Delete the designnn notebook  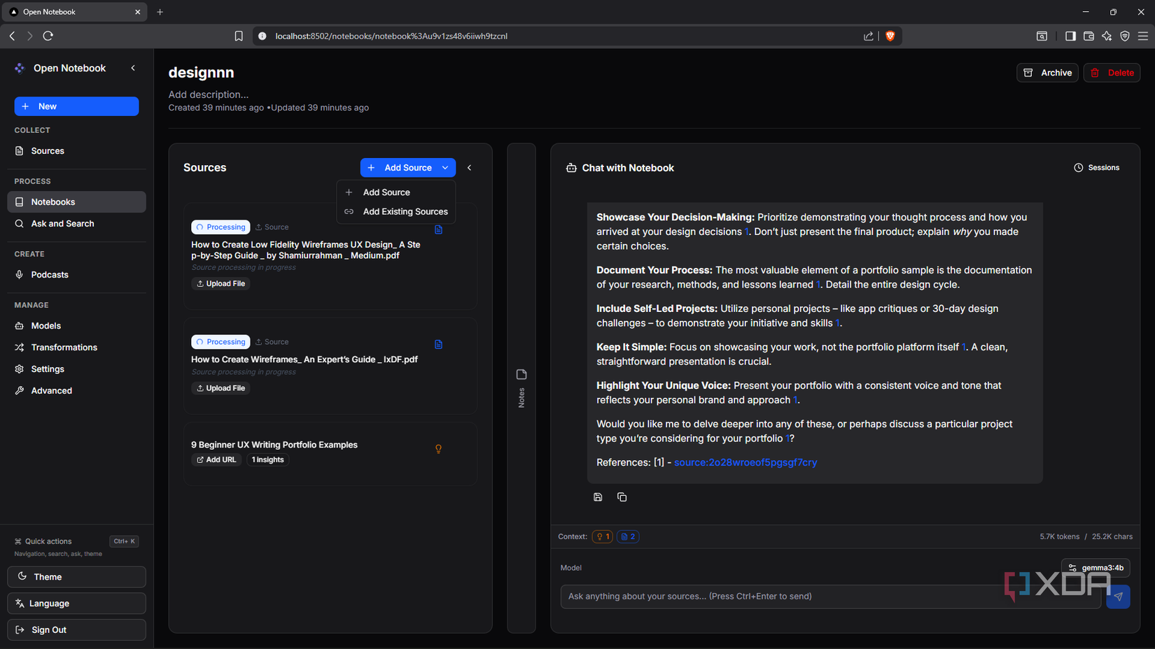click(x=1112, y=73)
